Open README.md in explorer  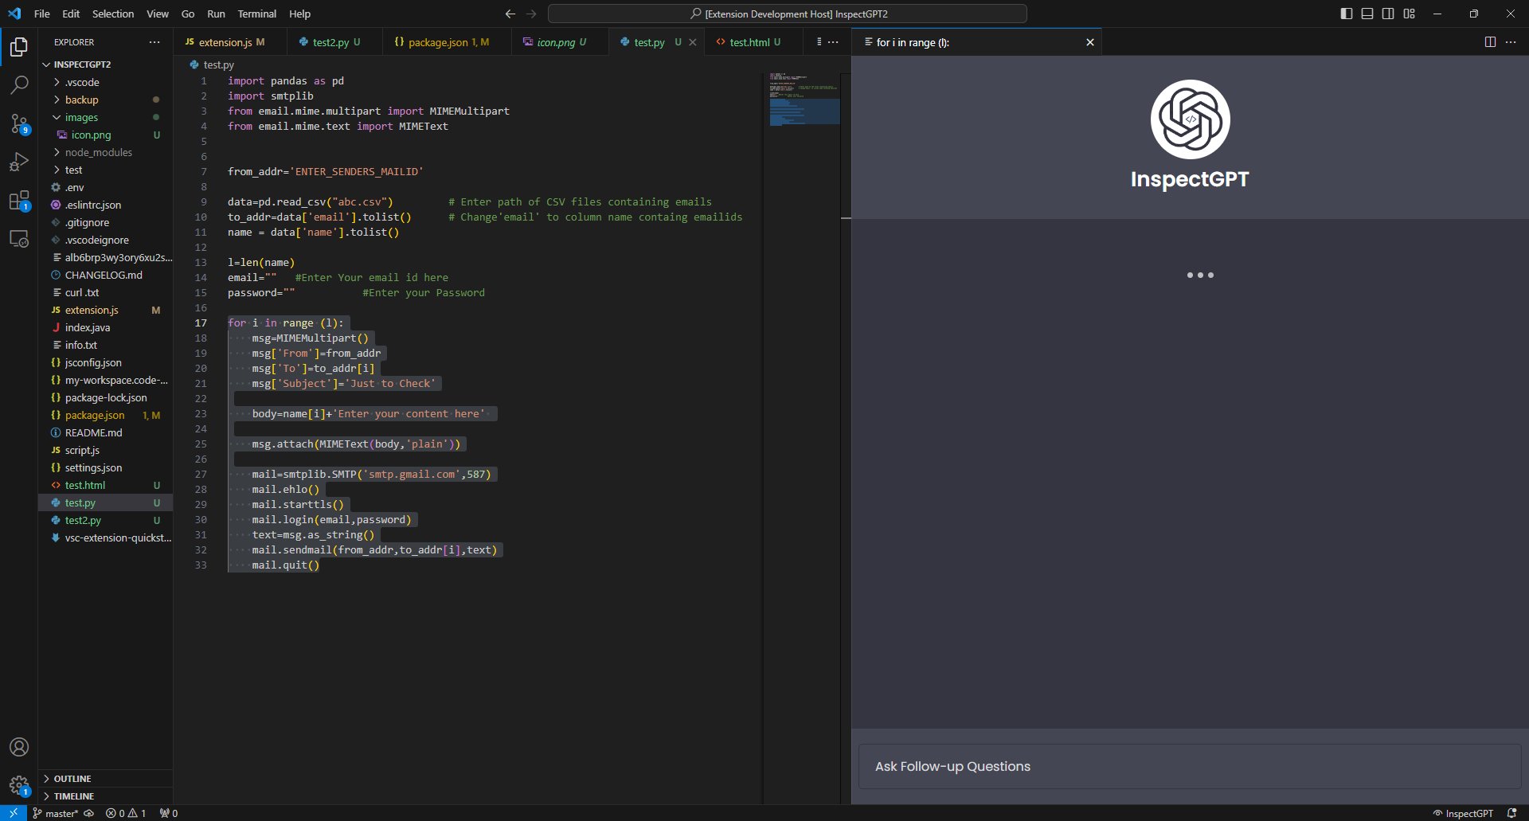107,432
